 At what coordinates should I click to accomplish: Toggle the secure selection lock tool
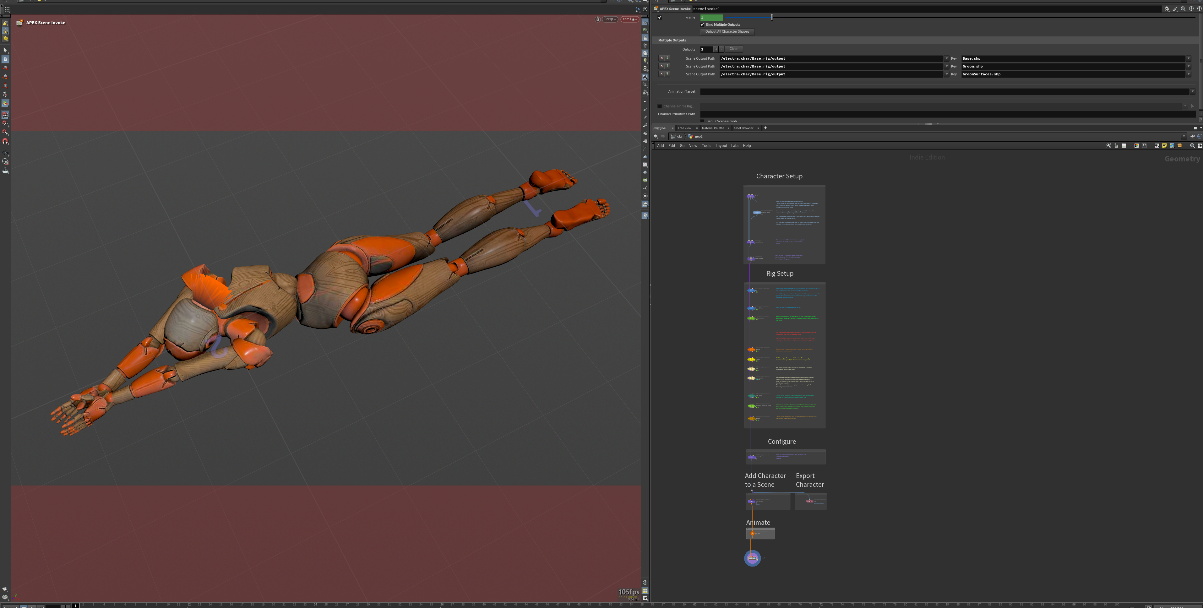pos(5,59)
